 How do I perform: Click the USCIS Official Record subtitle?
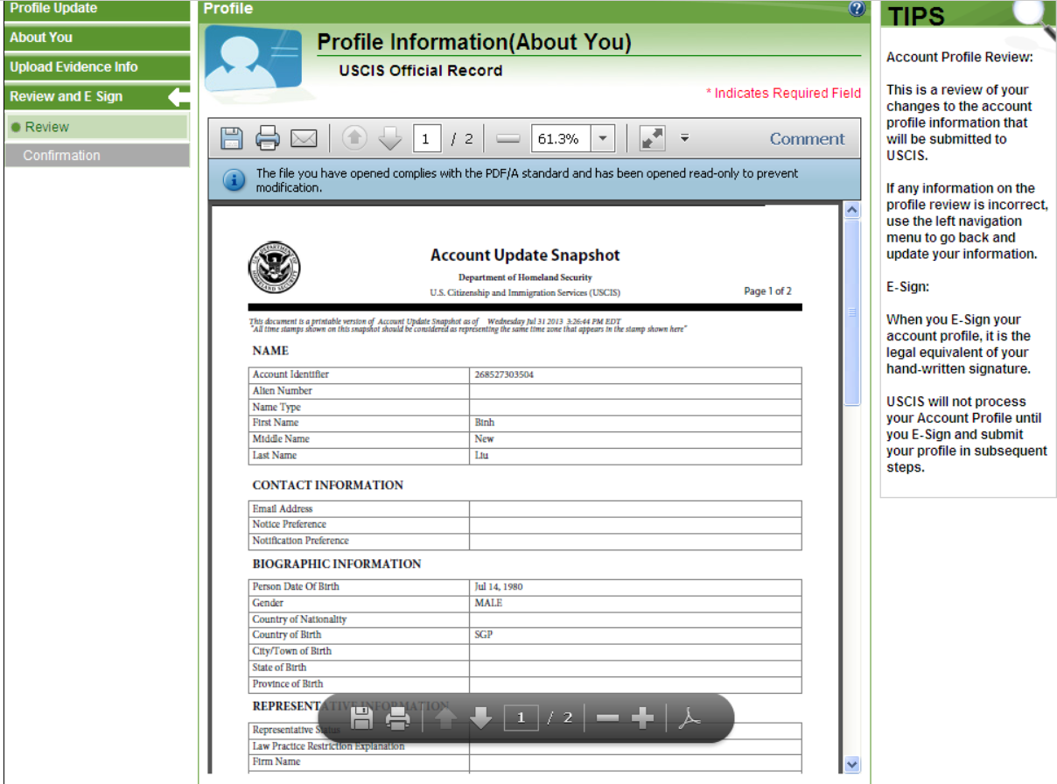(421, 71)
